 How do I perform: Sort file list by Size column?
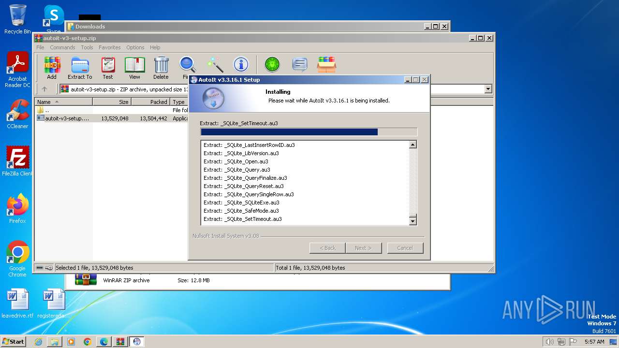[112, 102]
